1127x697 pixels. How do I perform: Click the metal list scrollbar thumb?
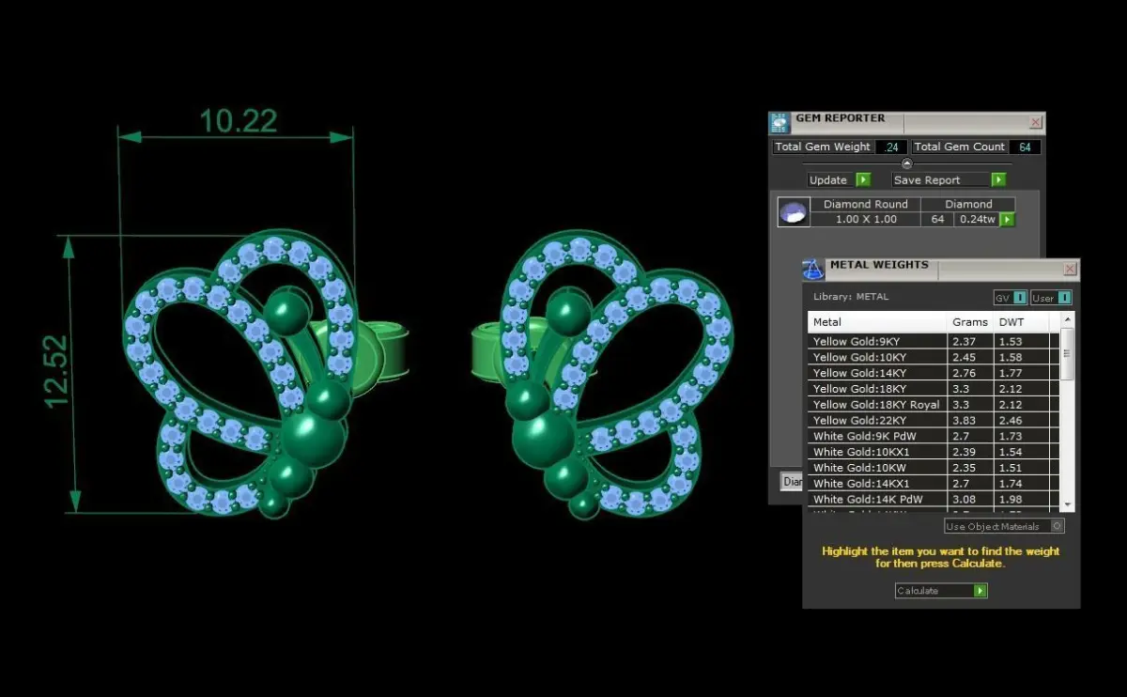[x=1067, y=354]
